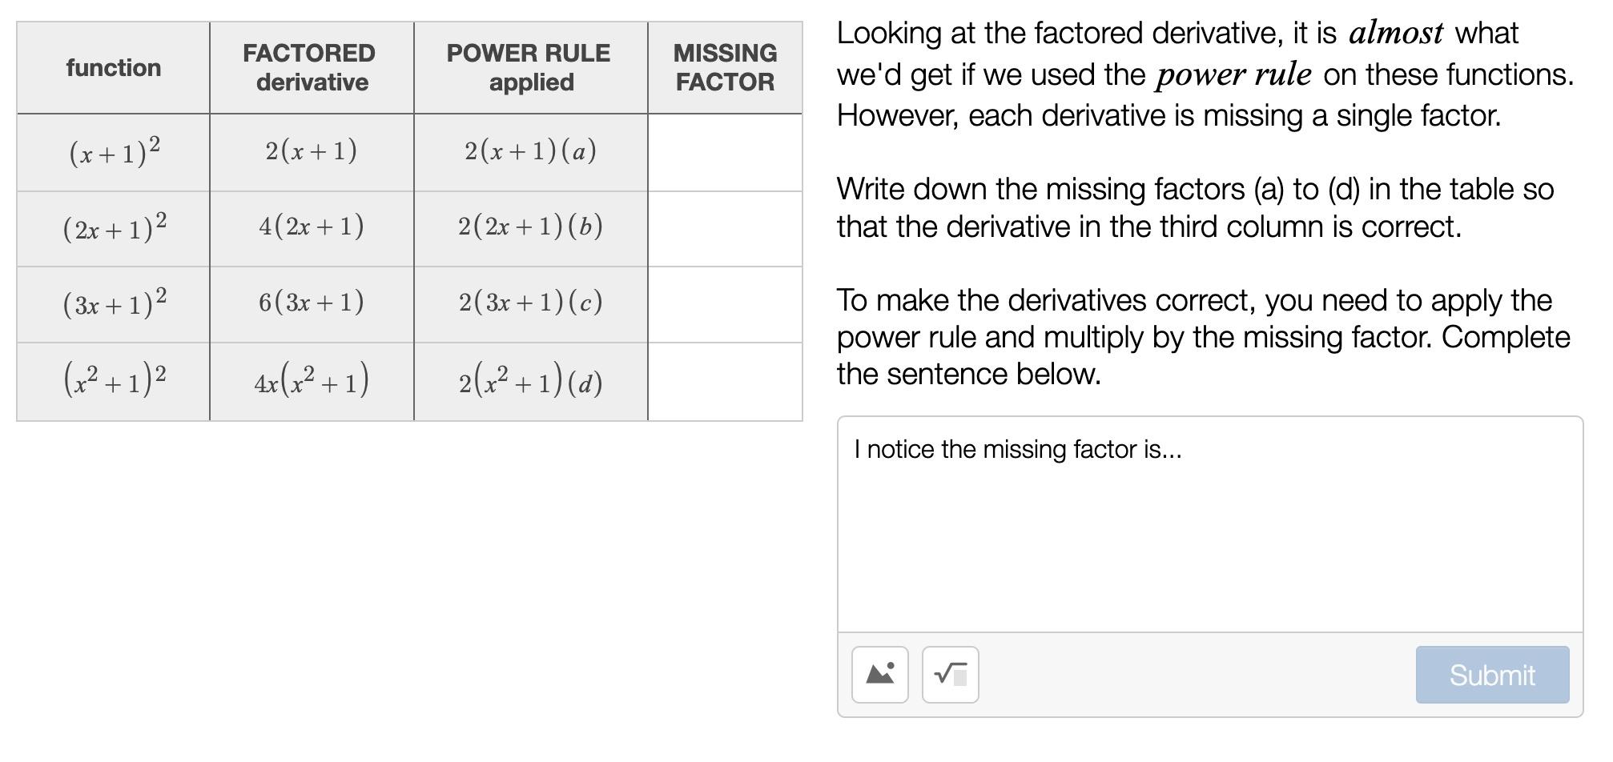Click the FACTORED derivative column header
1613x762 pixels.
click(312, 67)
